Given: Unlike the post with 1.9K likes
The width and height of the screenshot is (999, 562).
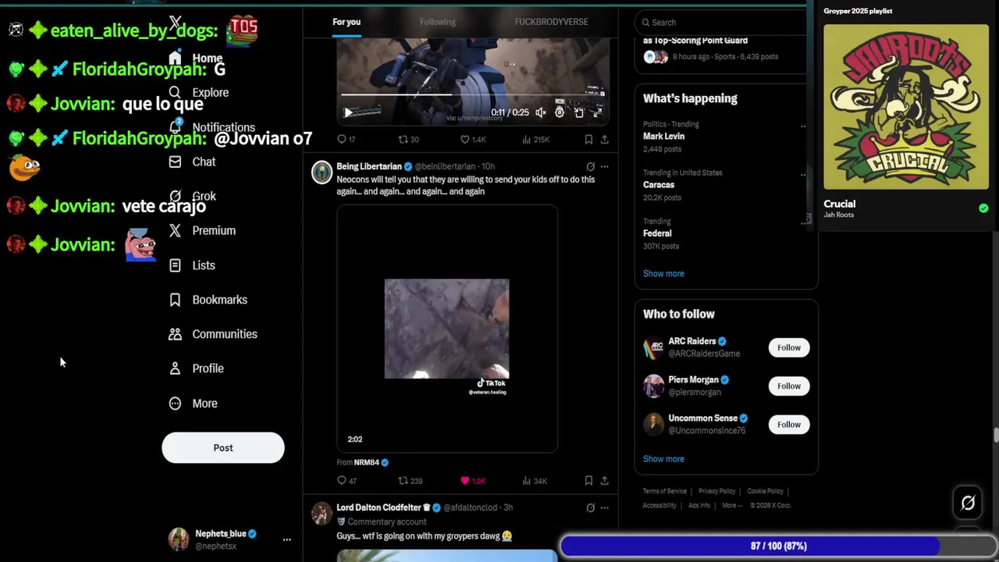Looking at the screenshot, I should tap(473, 481).
